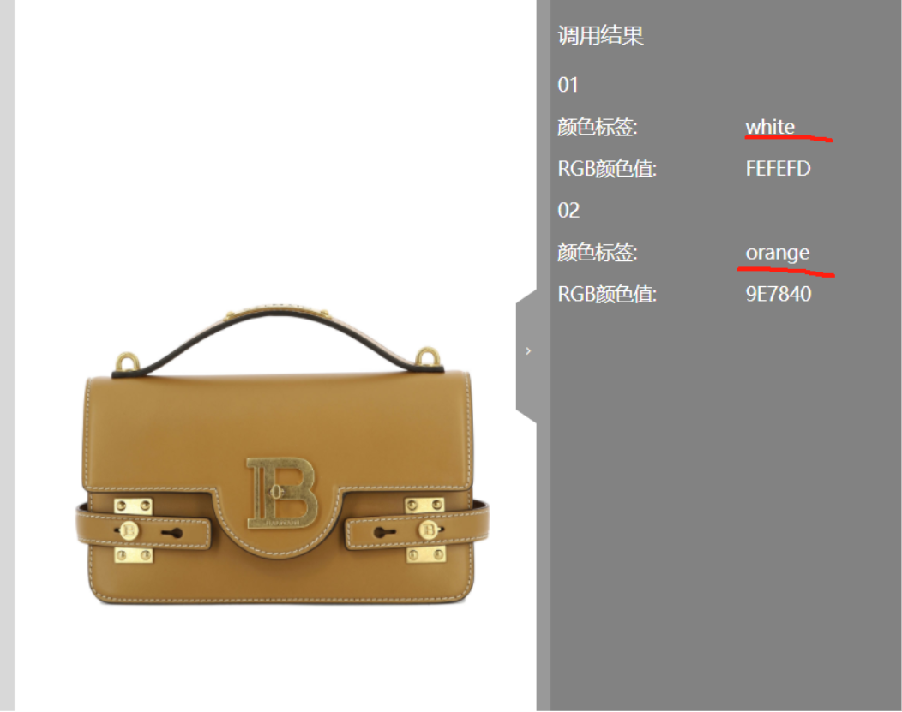The height and width of the screenshot is (712, 902).
Task: Select the 9E7840 RGB value
Action: click(779, 294)
